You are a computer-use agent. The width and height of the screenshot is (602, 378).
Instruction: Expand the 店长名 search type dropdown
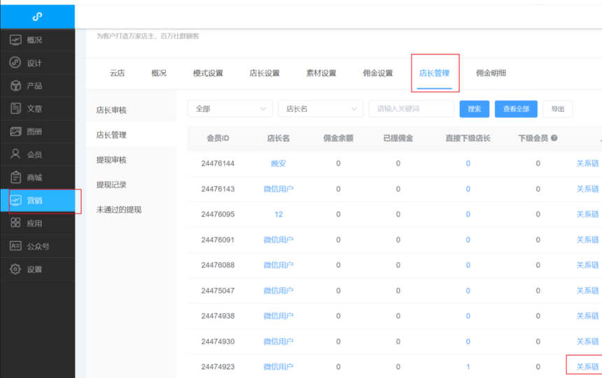coord(320,109)
